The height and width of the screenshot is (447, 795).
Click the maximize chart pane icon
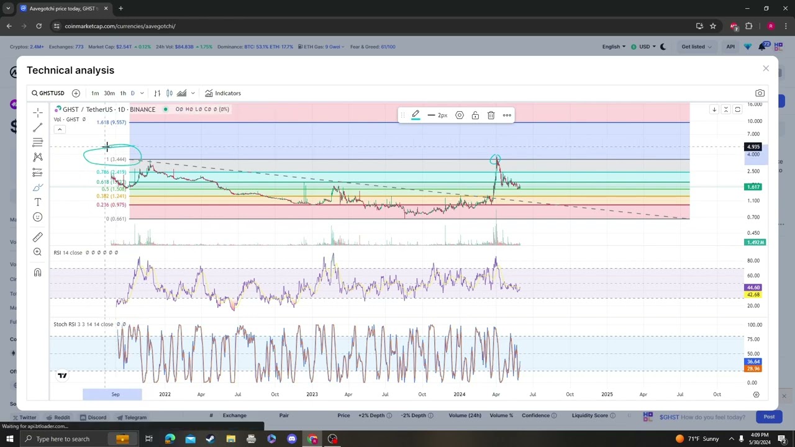(737, 109)
